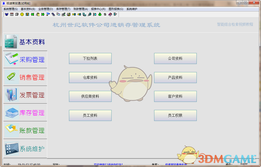Open the 库存管理(T) menu

pos(63,9)
